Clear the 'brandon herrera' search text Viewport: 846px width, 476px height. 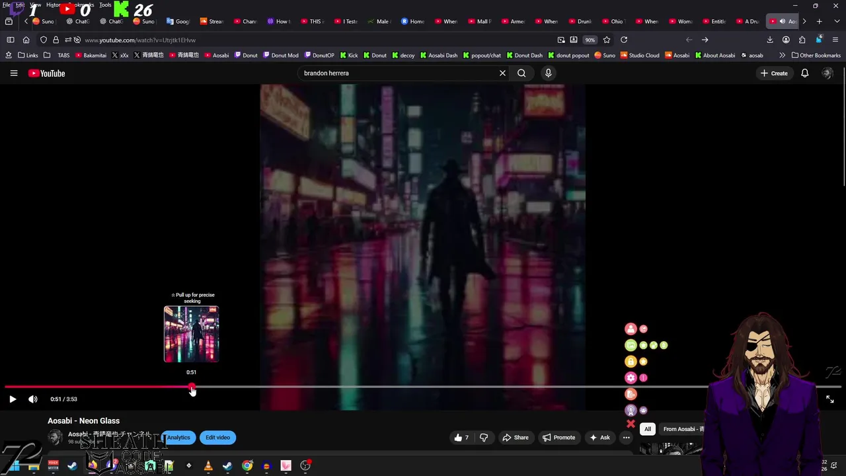(x=502, y=73)
